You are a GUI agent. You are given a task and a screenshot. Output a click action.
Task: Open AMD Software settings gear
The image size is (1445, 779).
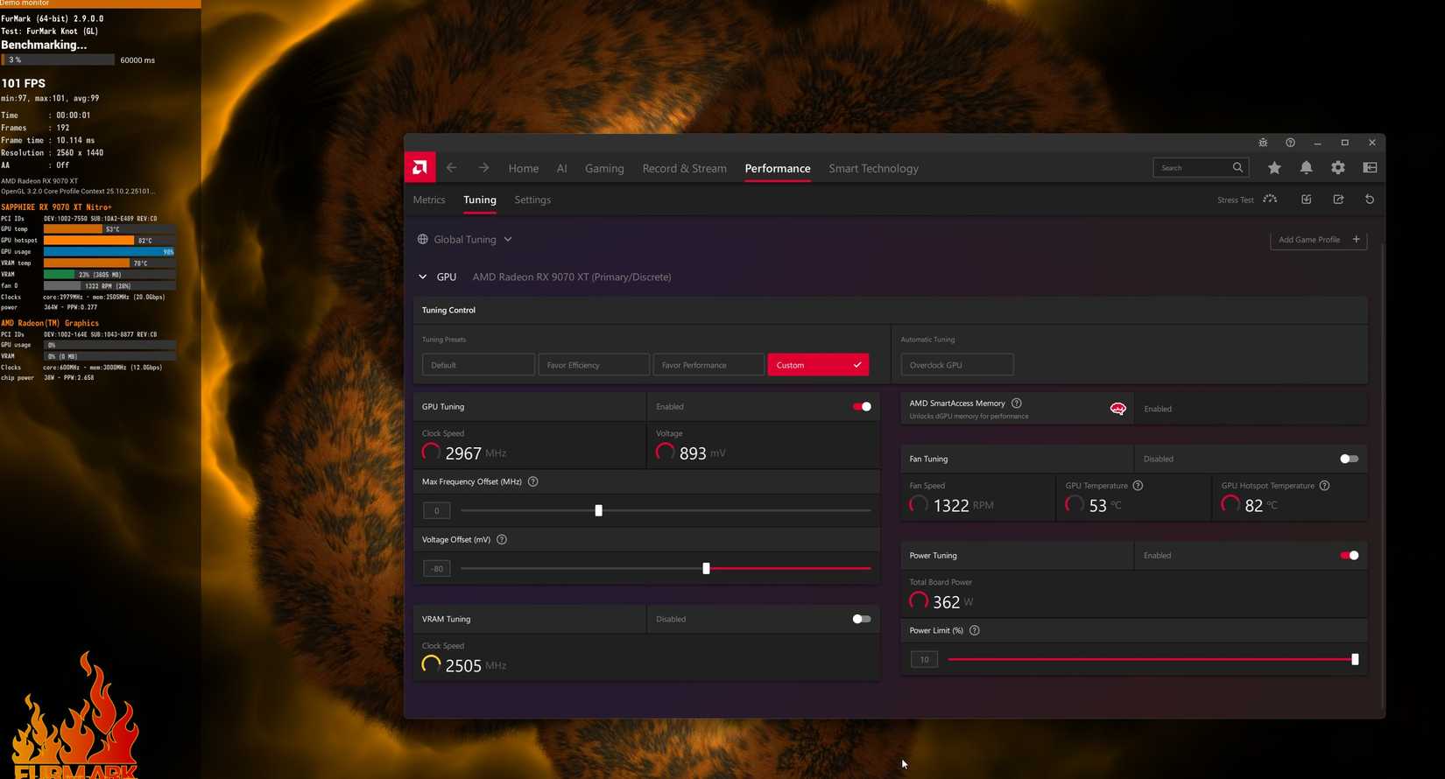click(1338, 167)
